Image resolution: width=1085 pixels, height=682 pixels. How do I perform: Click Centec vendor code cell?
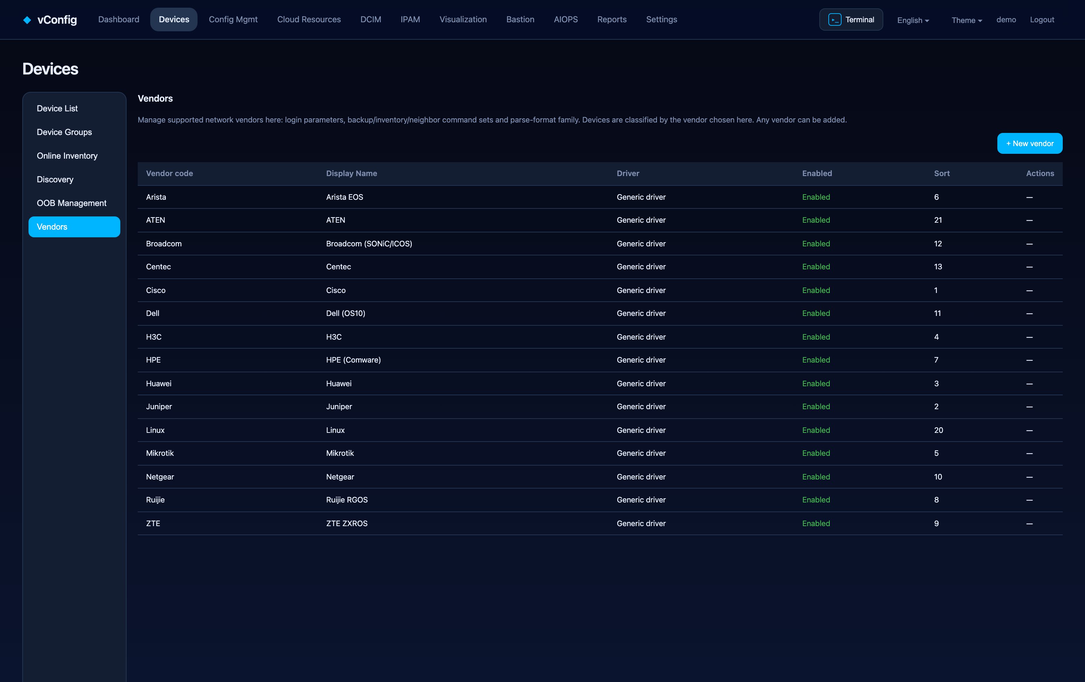[158, 267]
